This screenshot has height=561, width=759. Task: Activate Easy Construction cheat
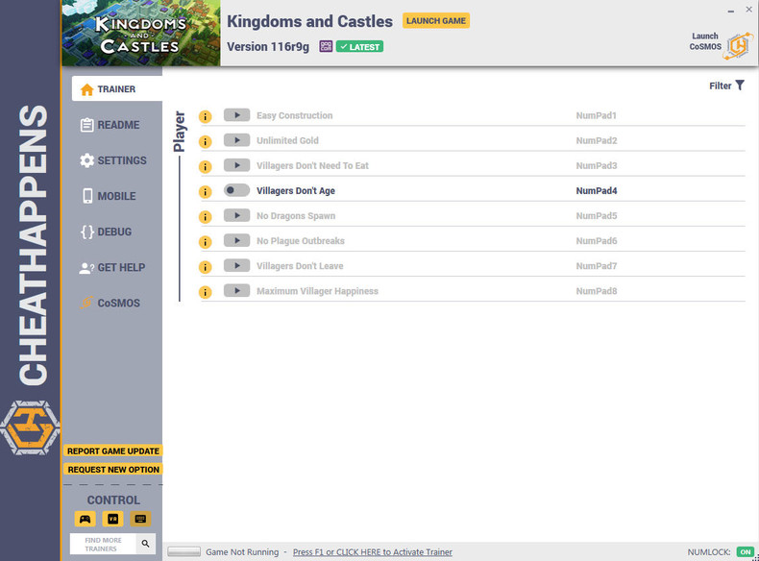[236, 115]
